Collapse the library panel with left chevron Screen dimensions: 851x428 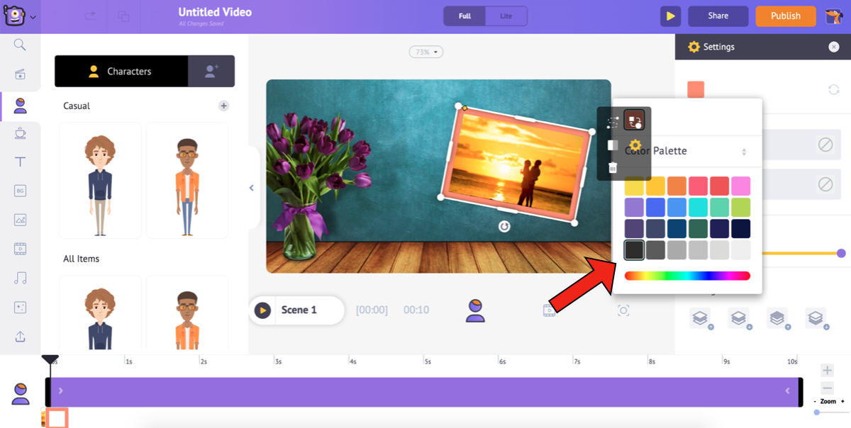point(251,188)
